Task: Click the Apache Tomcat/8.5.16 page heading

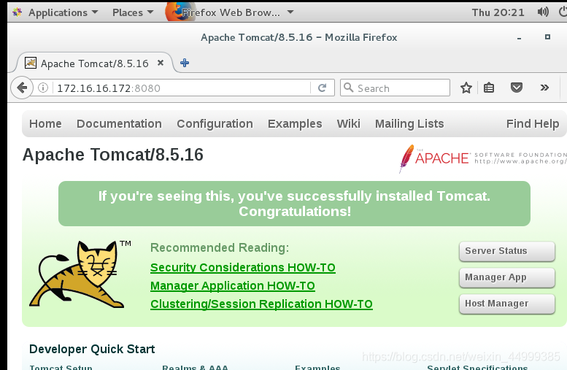Action: tap(113, 155)
